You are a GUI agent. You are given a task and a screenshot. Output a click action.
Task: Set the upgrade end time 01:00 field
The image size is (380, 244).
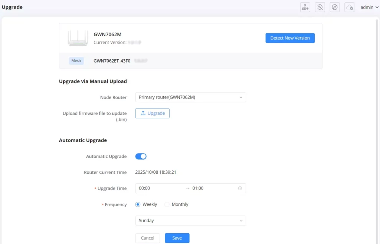tap(213, 188)
